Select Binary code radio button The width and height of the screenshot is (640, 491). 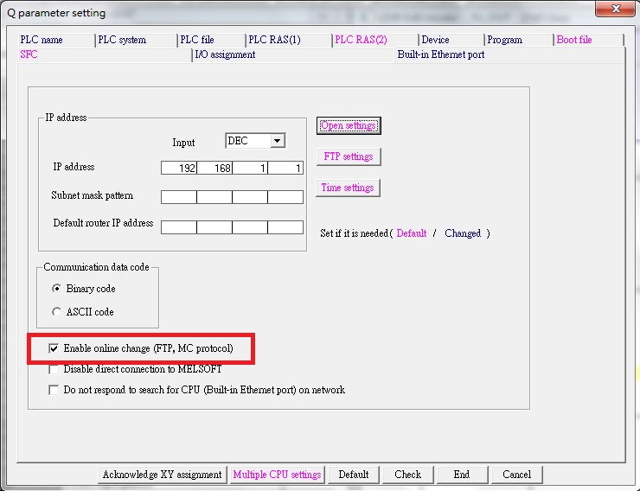(57, 289)
